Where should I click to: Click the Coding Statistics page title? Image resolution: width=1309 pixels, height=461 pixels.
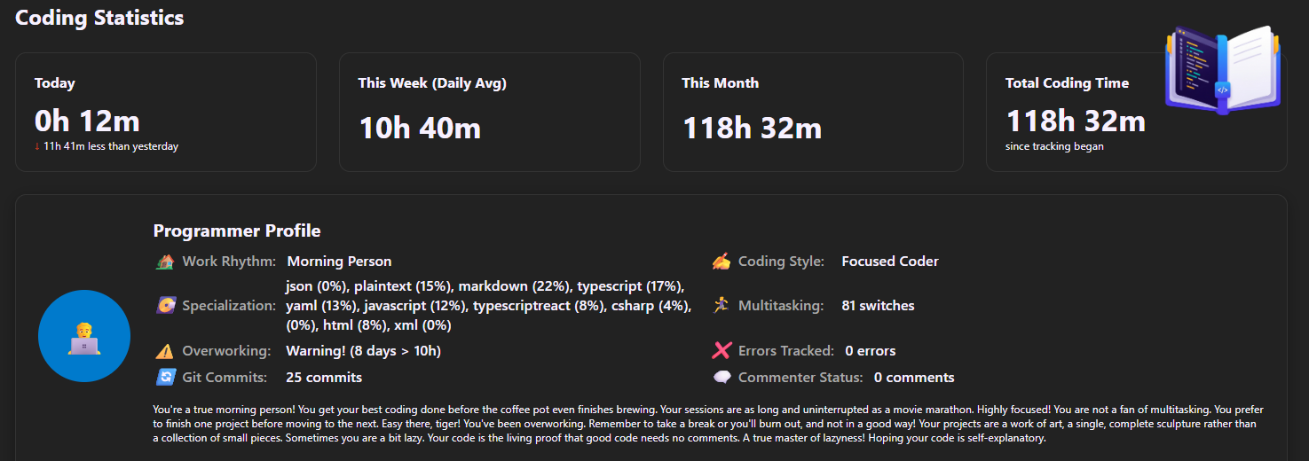100,18
